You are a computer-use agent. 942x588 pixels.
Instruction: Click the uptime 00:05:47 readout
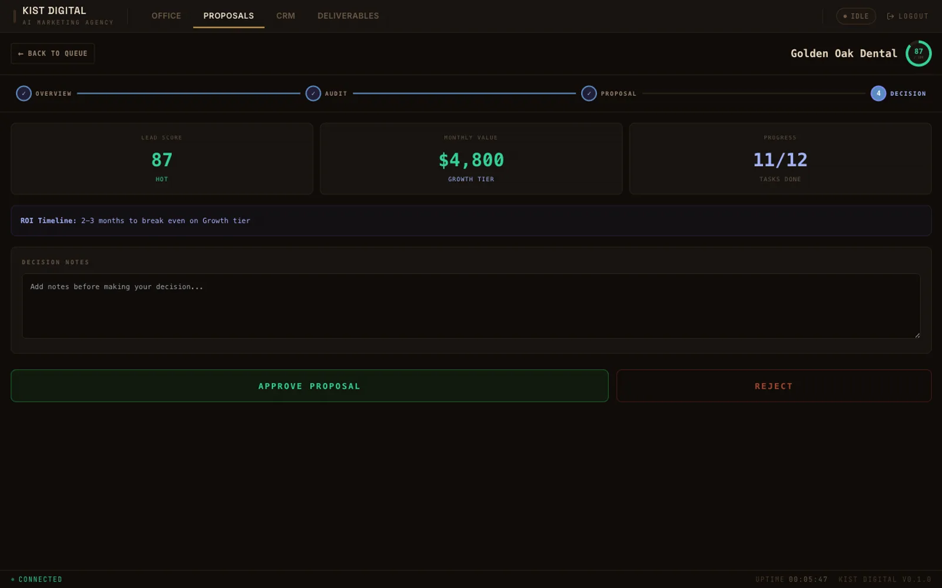[791, 579]
